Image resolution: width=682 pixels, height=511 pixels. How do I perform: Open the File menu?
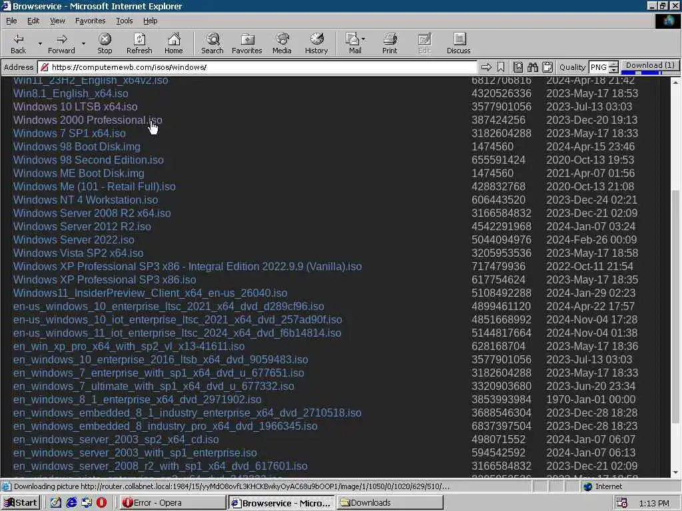pos(11,21)
